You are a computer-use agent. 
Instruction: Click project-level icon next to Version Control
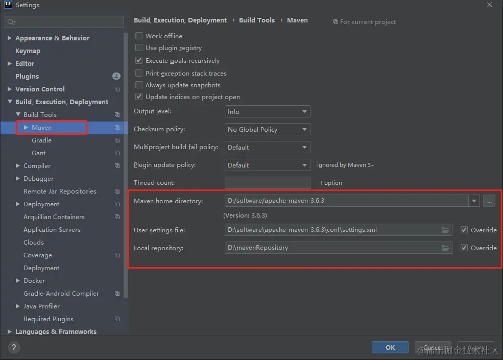tap(117, 89)
